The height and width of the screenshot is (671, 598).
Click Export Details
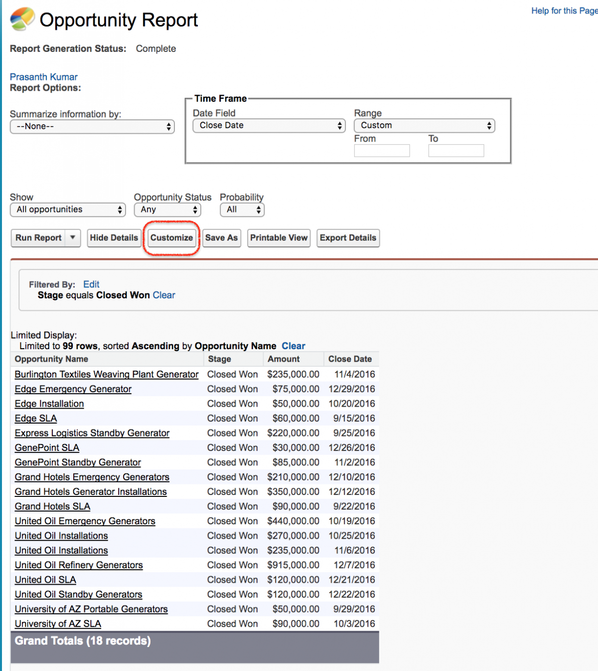[348, 238]
